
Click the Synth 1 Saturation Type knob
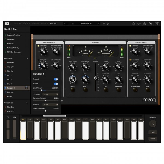click(x=56, y=51)
